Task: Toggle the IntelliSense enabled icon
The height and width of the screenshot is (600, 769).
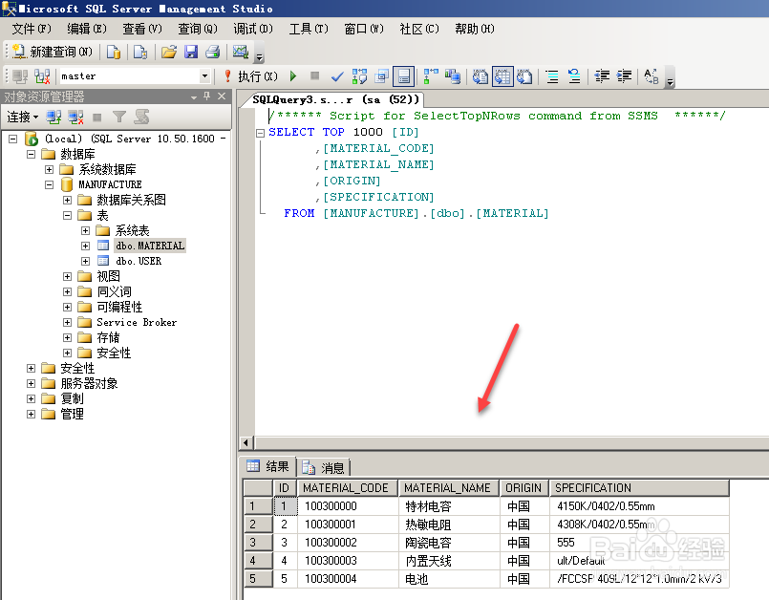Action: (404, 76)
